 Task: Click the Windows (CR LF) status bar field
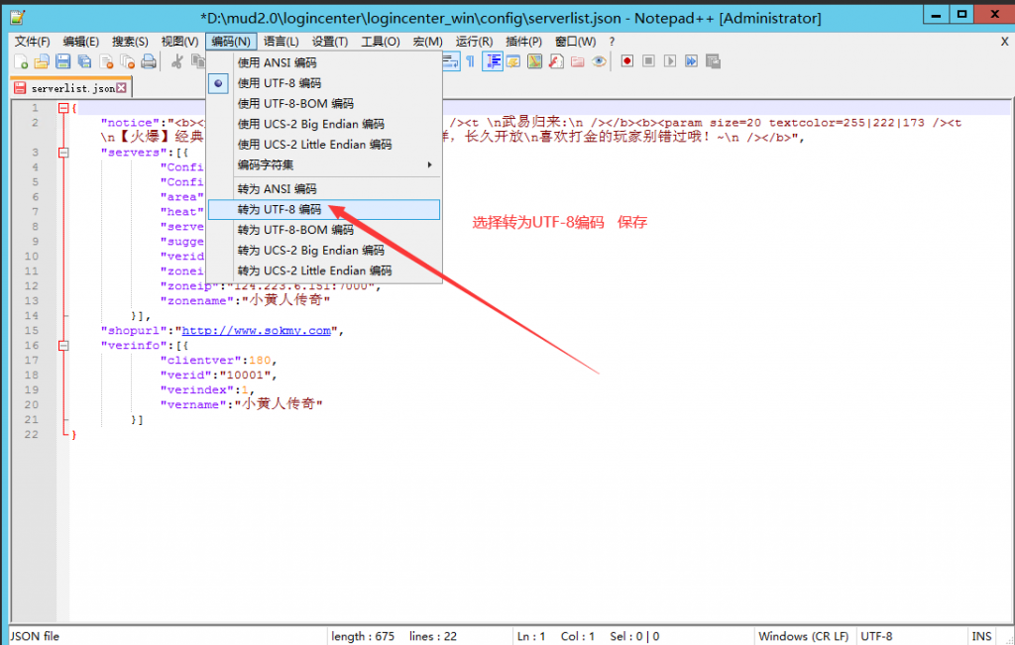[803, 636]
